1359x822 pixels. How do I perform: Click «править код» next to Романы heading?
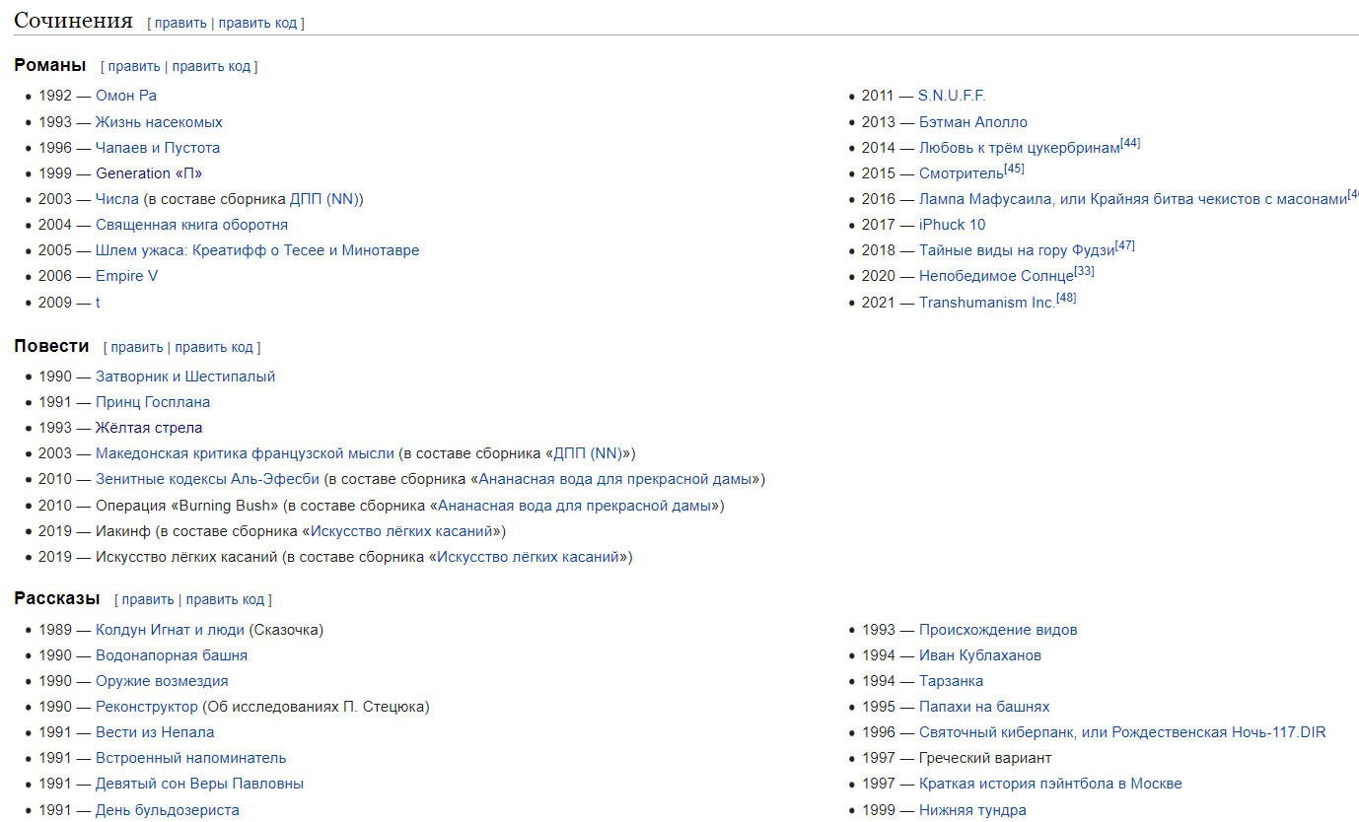pyautogui.click(x=211, y=66)
